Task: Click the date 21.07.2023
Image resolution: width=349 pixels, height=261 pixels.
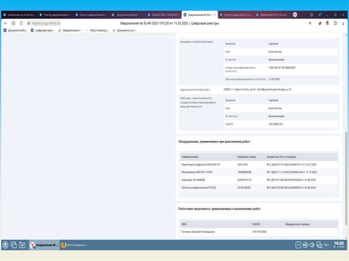Action: 274,79
